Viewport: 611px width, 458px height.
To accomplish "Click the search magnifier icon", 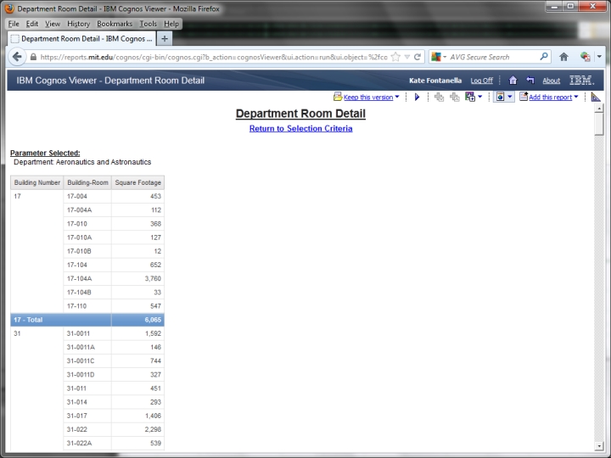I will tap(544, 57).
